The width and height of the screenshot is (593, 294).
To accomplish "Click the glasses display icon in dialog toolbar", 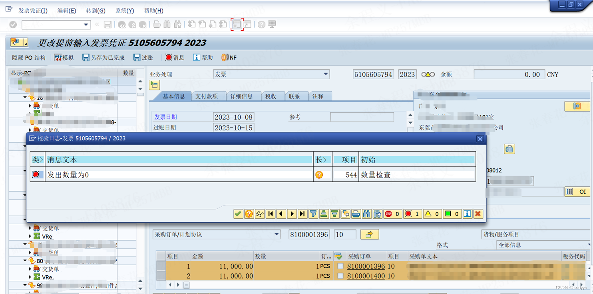I will coord(260,214).
